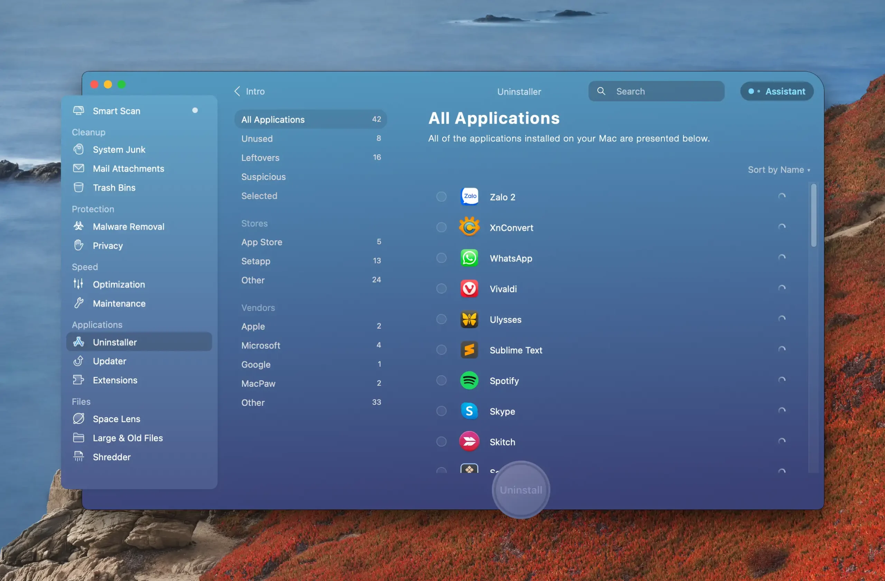885x581 pixels.
Task: Click the WhatsApp app icon
Action: click(469, 258)
